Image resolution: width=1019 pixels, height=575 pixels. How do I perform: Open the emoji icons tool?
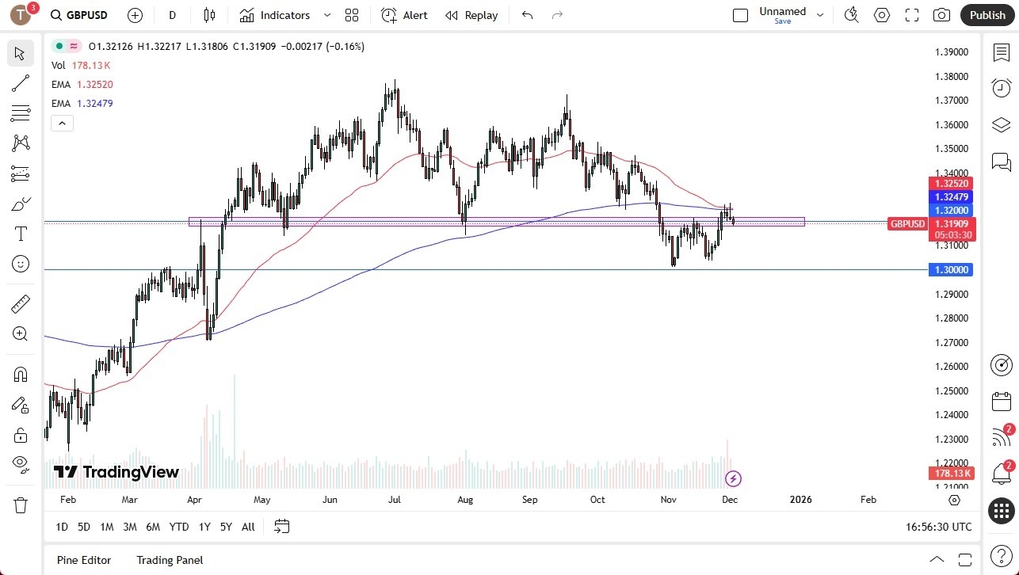coord(21,264)
